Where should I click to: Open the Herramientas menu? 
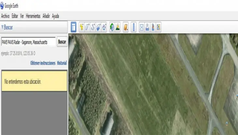pos(33,16)
